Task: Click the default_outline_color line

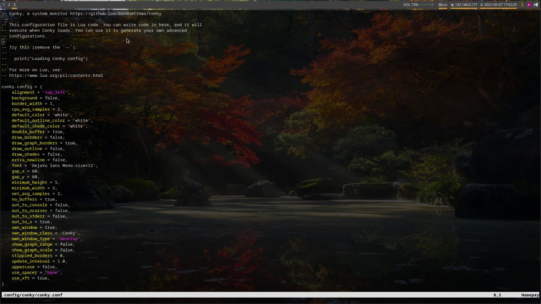Action: point(52,120)
